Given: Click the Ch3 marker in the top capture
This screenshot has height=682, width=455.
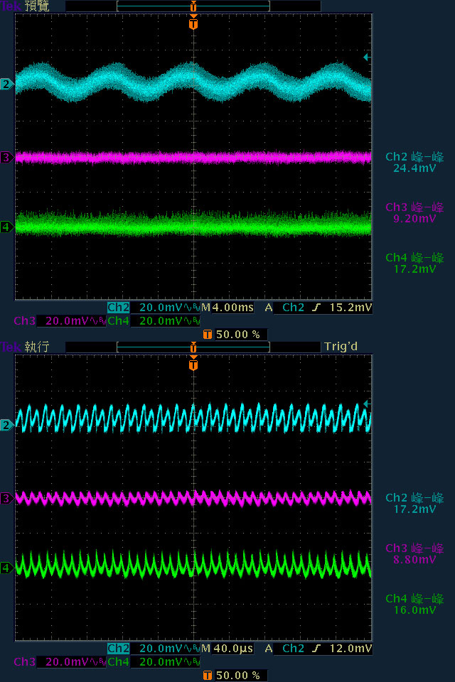Looking at the screenshot, I should (6, 157).
